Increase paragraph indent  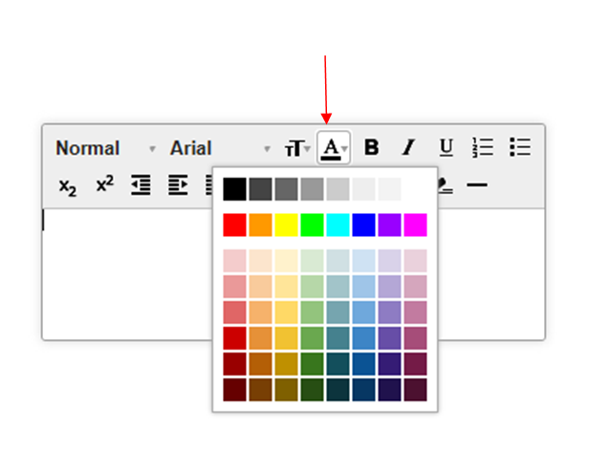178,185
